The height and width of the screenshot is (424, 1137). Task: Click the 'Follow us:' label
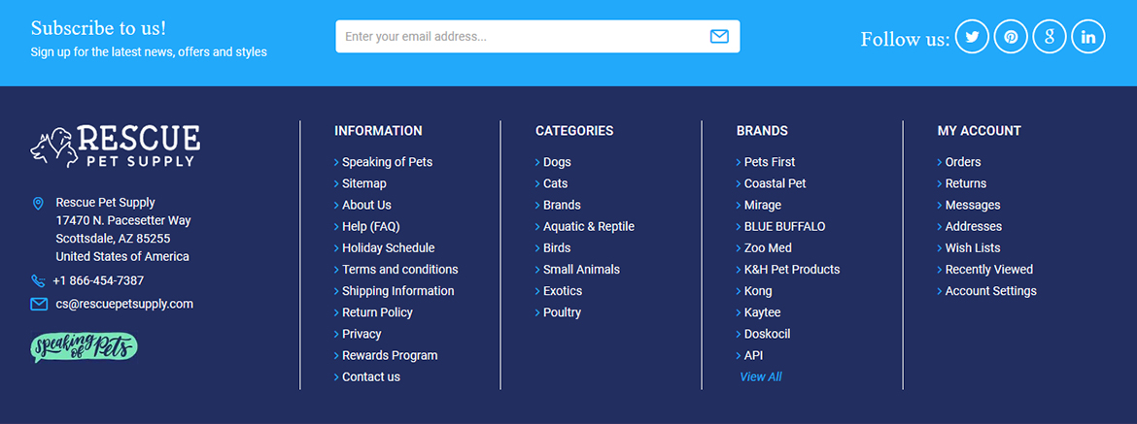pyautogui.click(x=905, y=39)
